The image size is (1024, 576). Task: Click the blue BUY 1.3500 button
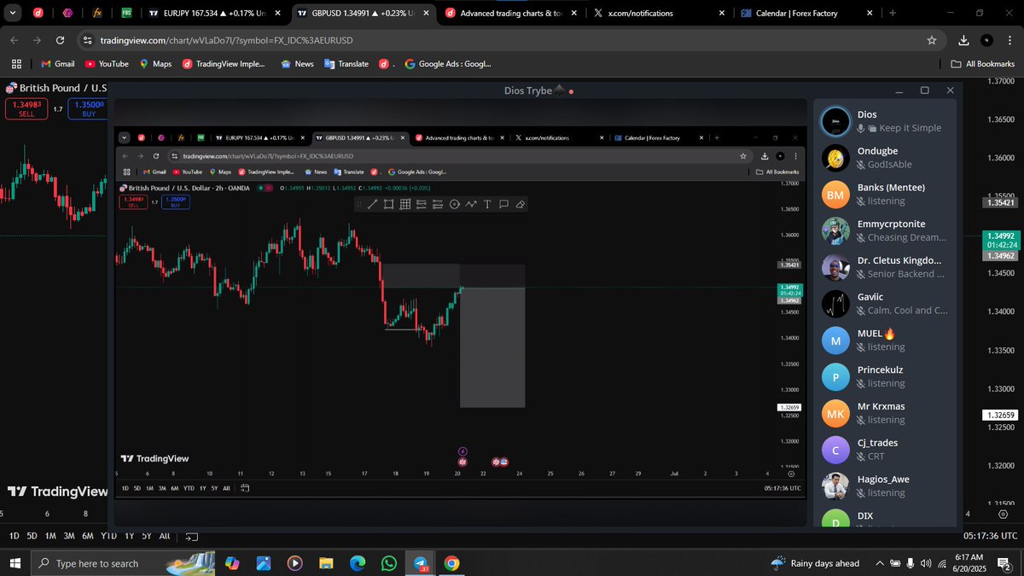coord(89,108)
